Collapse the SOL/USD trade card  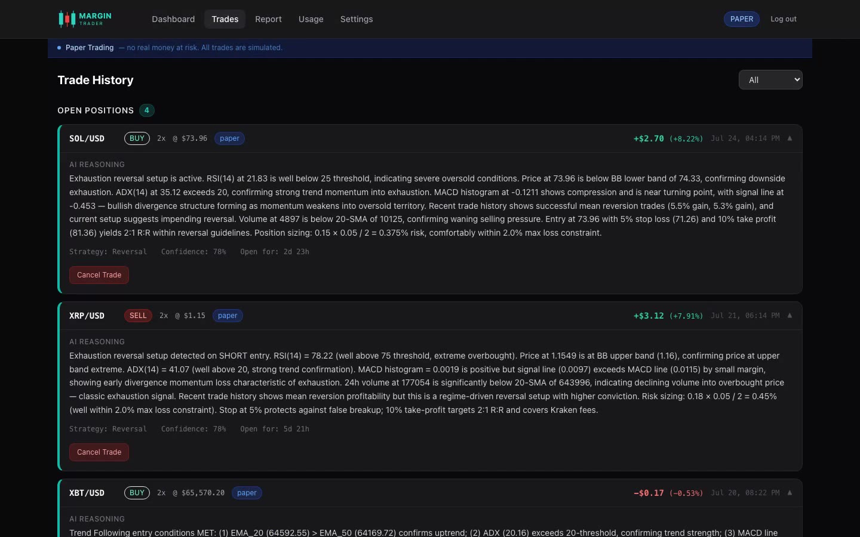pos(790,138)
